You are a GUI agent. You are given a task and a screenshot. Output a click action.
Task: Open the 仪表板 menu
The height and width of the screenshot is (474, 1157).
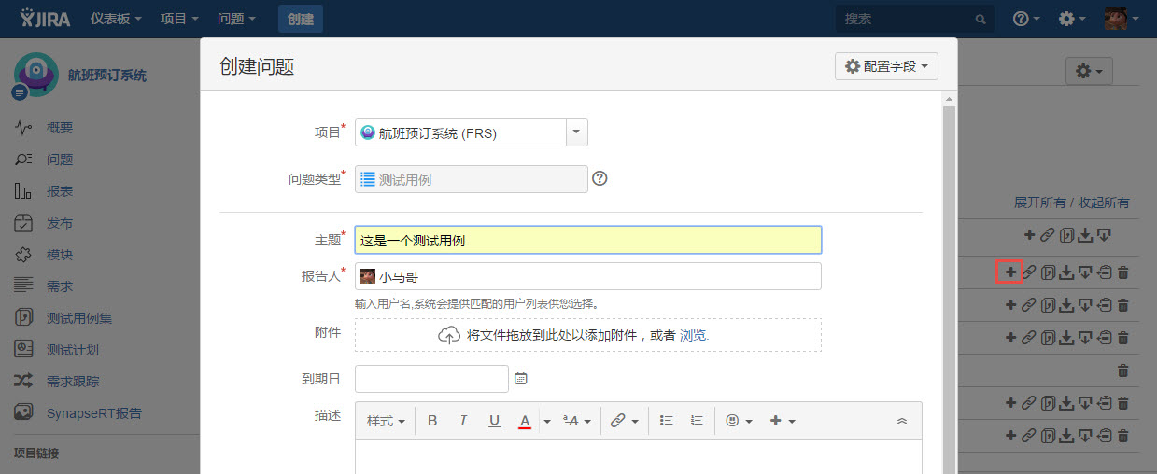tap(117, 19)
